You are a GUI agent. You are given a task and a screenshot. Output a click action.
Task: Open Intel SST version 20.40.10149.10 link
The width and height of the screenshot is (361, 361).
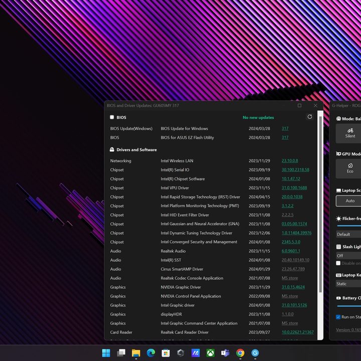295,260
